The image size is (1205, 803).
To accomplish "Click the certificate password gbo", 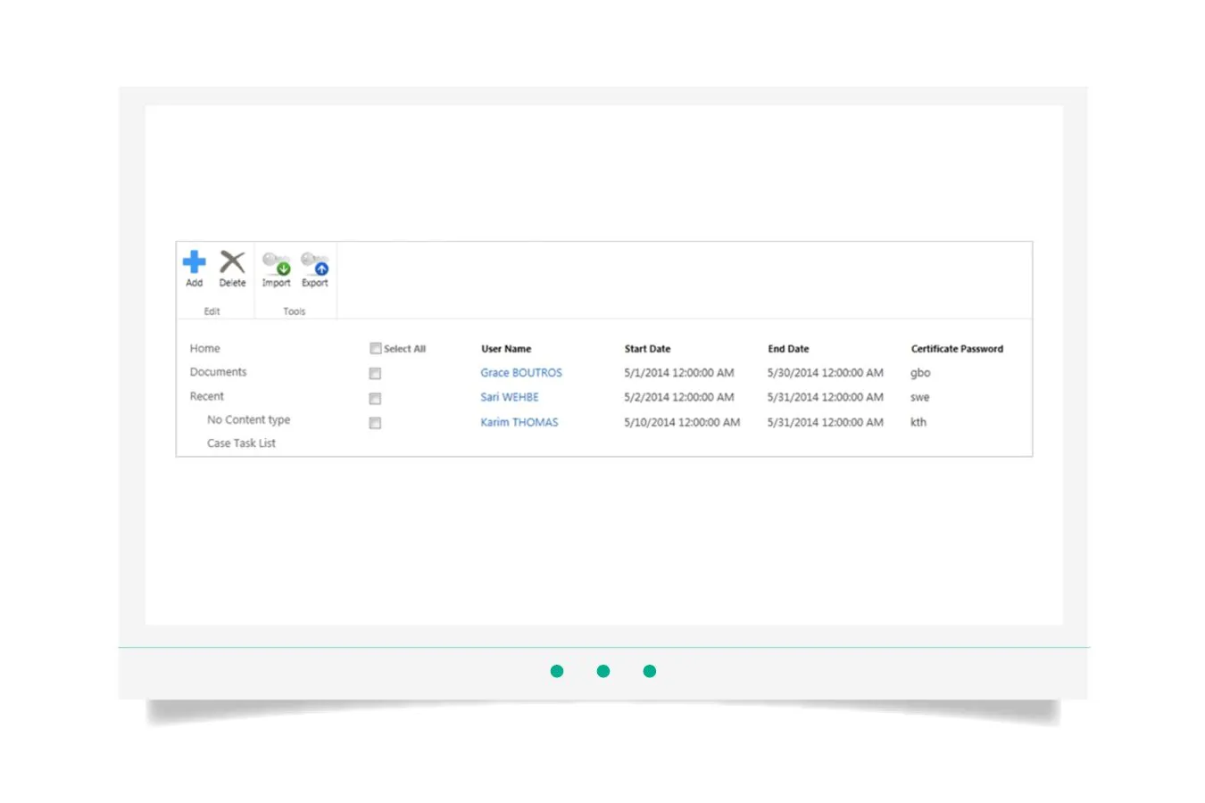I will tap(920, 373).
